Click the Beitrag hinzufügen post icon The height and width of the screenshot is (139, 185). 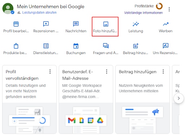136,46
